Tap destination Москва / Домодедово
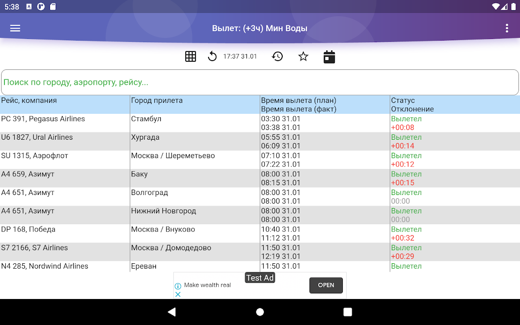Image resolution: width=520 pixels, height=325 pixels. (171, 248)
